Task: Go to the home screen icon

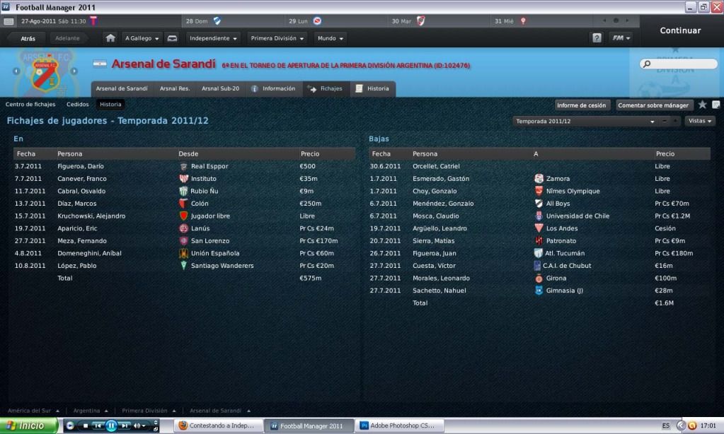Action: pos(110,38)
